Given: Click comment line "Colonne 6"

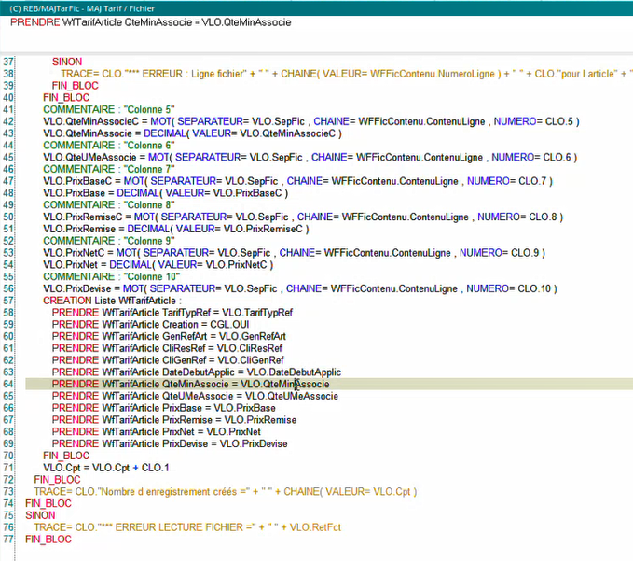Looking at the screenshot, I should (x=108, y=146).
